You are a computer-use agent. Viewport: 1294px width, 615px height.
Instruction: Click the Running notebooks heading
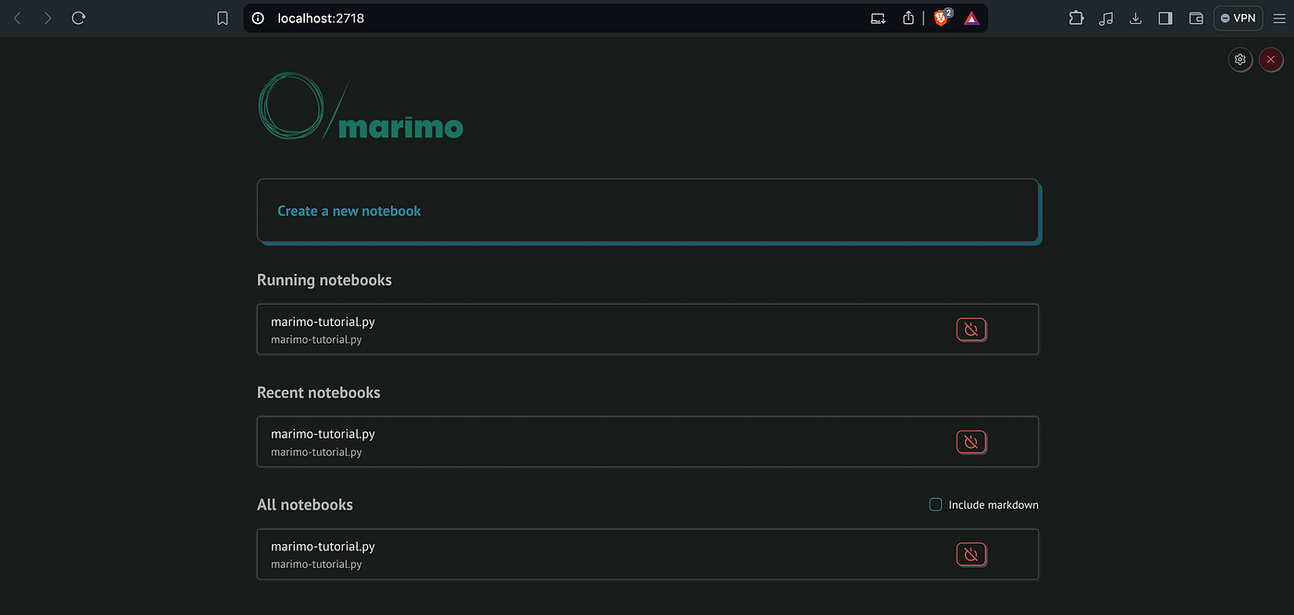point(324,280)
